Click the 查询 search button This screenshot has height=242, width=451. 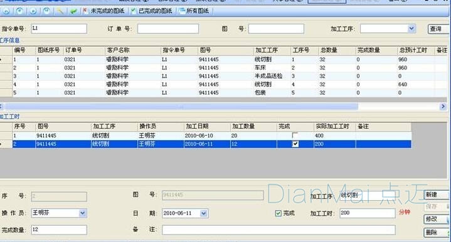438,29
